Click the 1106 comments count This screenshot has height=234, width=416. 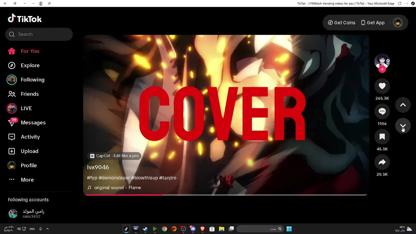tap(382, 123)
